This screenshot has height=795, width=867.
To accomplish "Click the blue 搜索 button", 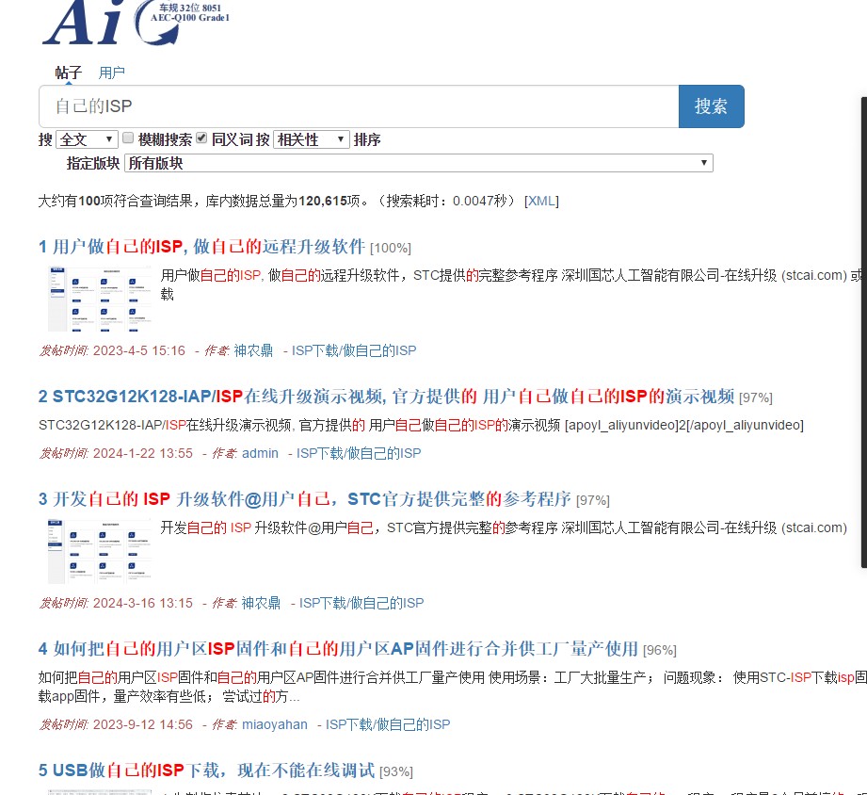I will (x=711, y=106).
